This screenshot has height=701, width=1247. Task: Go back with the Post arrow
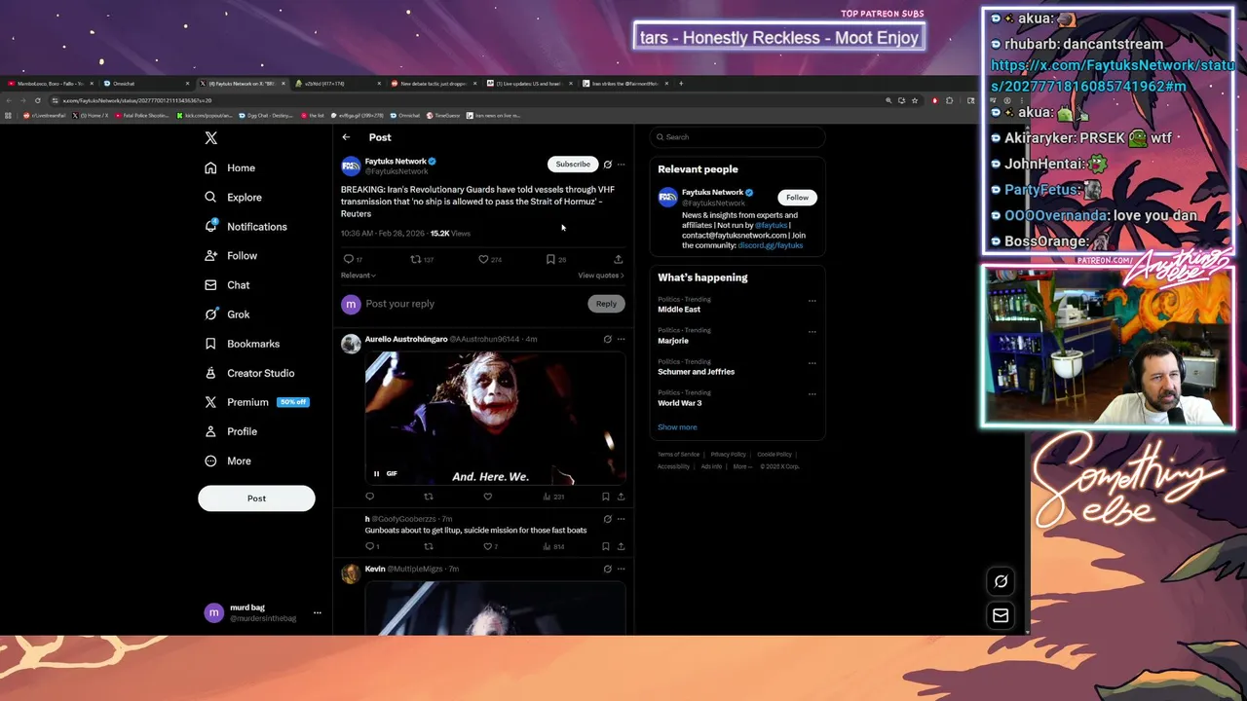point(346,137)
